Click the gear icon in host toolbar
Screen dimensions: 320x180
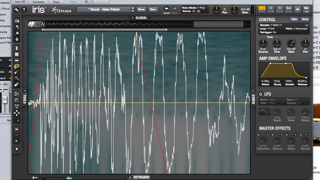[x=86, y=2]
